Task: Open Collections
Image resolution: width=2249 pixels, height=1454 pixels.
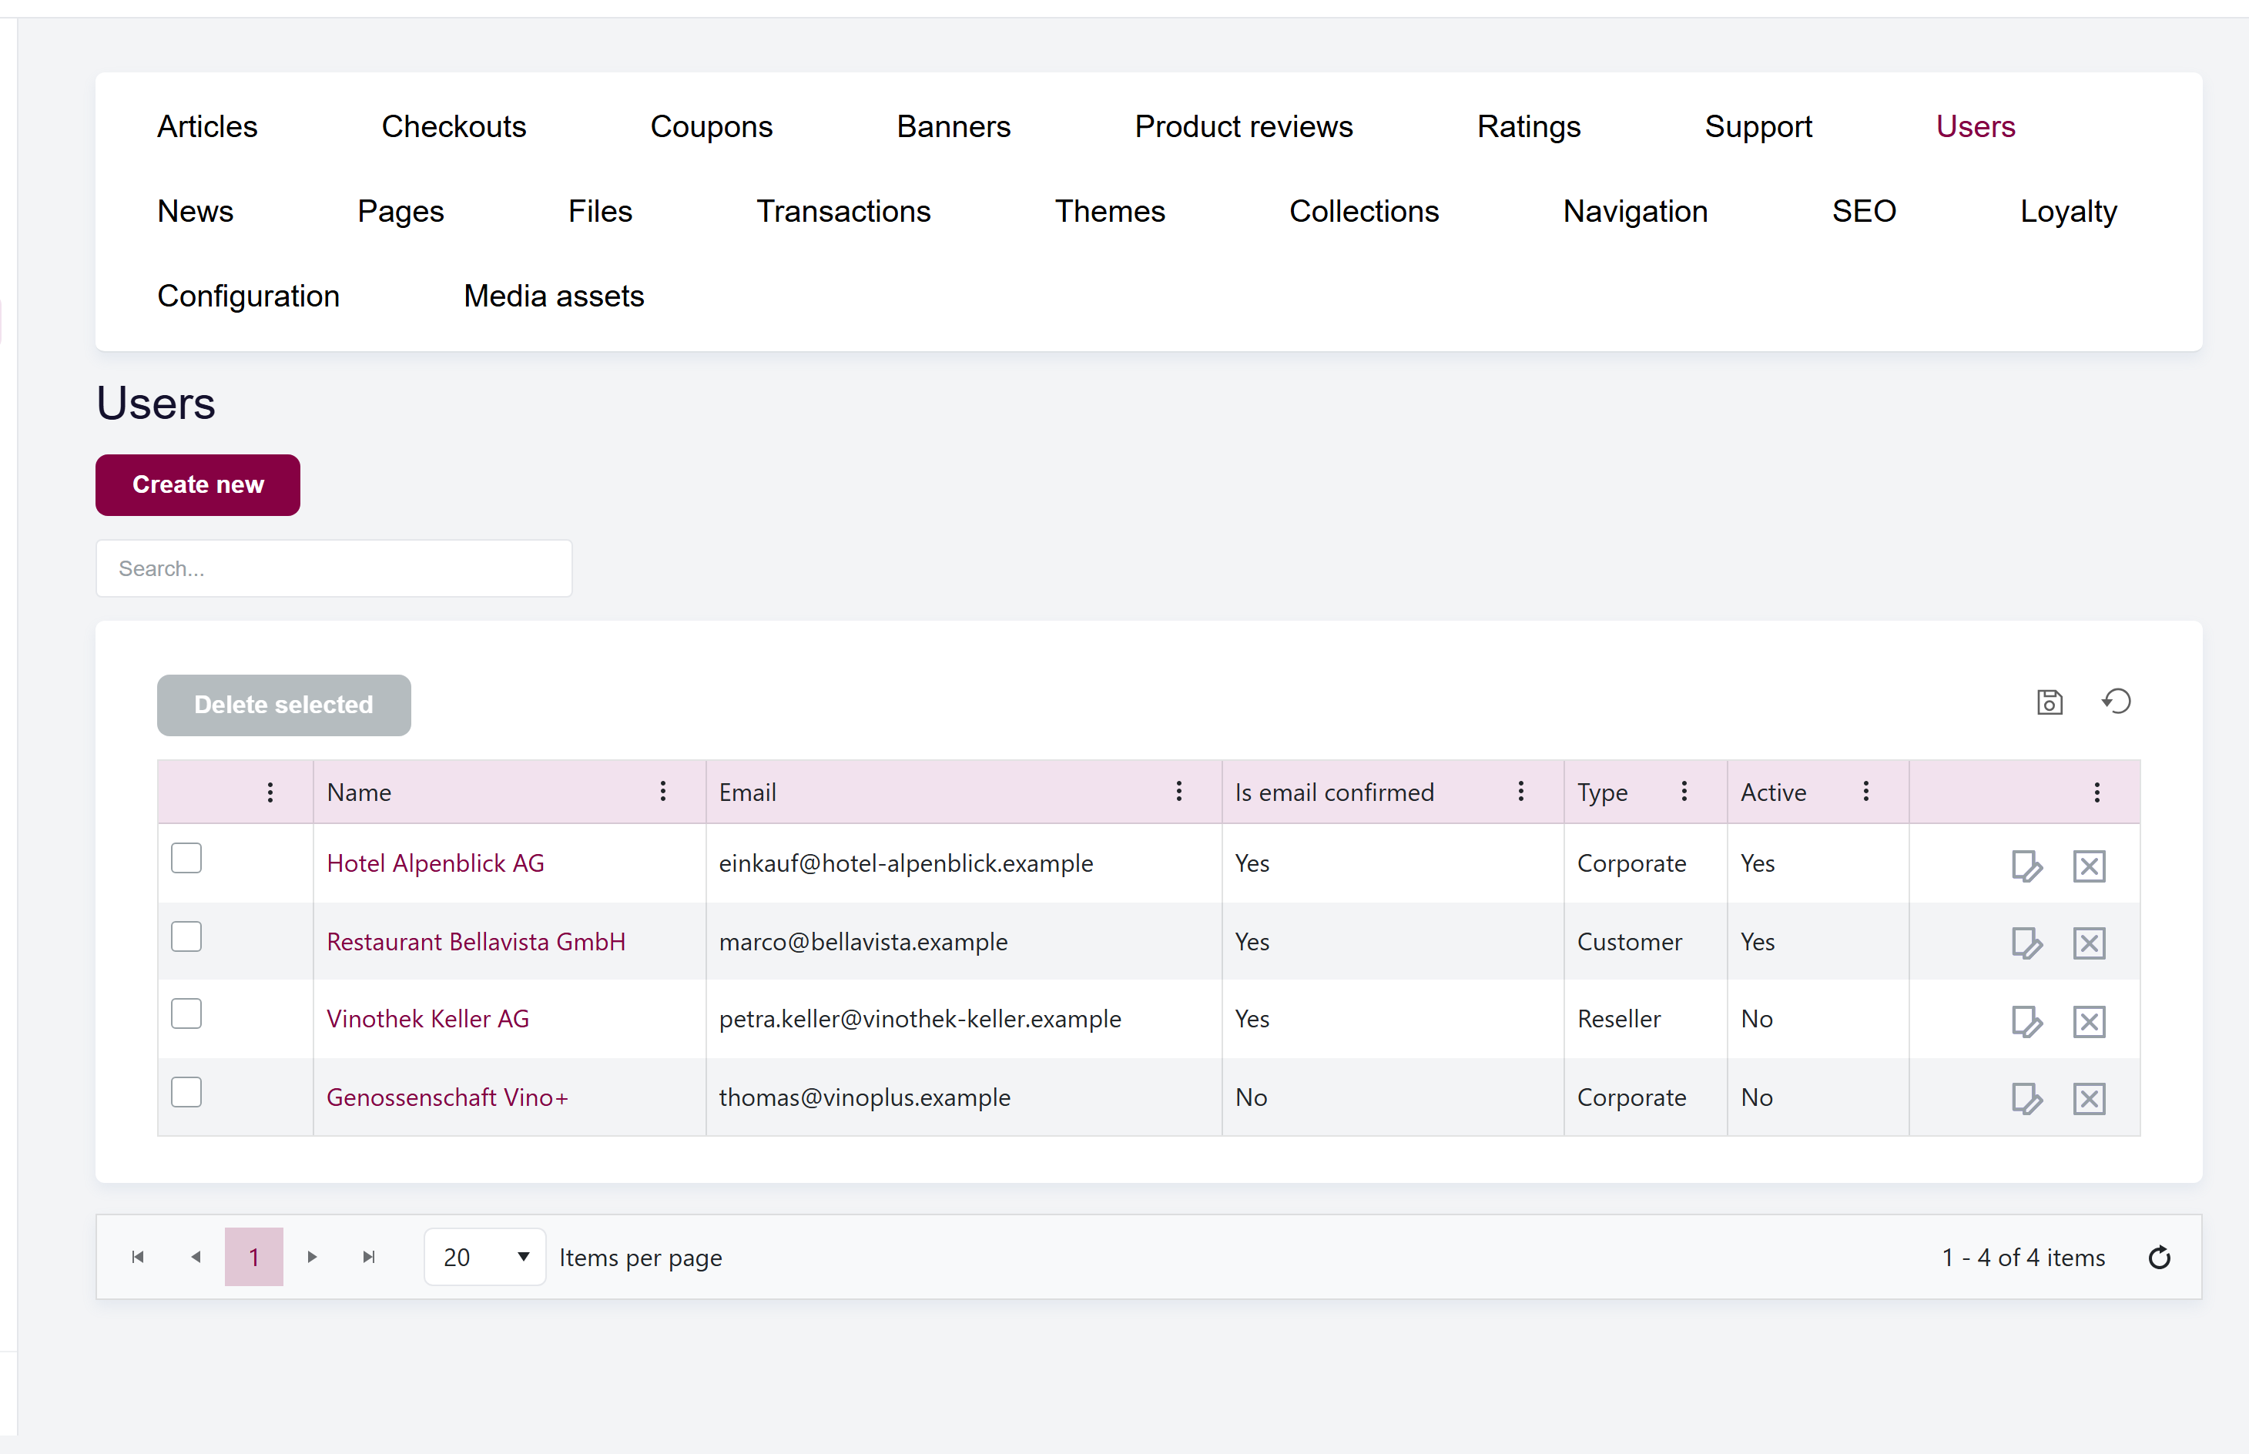Action: point(1363,212)
